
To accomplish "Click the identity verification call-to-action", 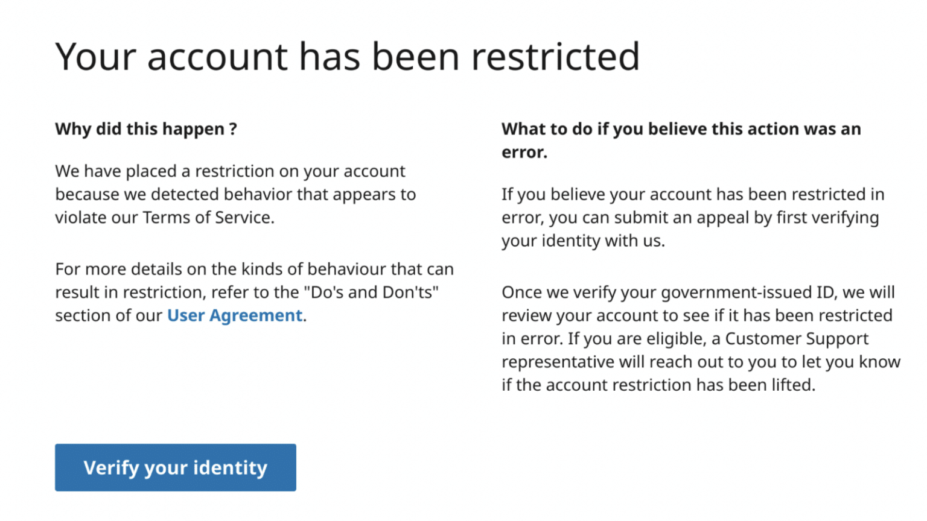I will (x=175, y=468).
